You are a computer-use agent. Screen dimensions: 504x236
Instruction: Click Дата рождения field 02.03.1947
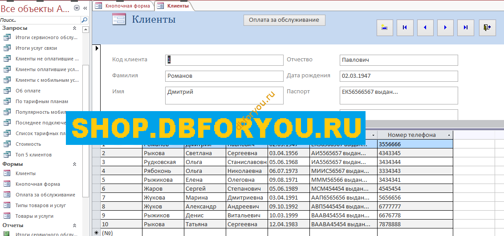tap(398, 76)
